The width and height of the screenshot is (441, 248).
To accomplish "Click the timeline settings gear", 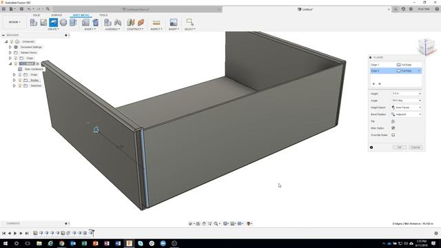I will [436, 233].
